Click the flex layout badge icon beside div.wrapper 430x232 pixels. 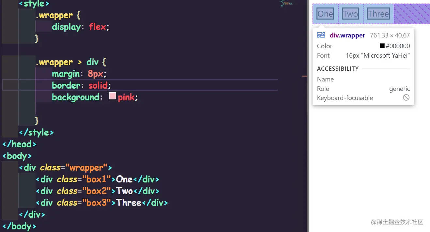coord(321,35)
